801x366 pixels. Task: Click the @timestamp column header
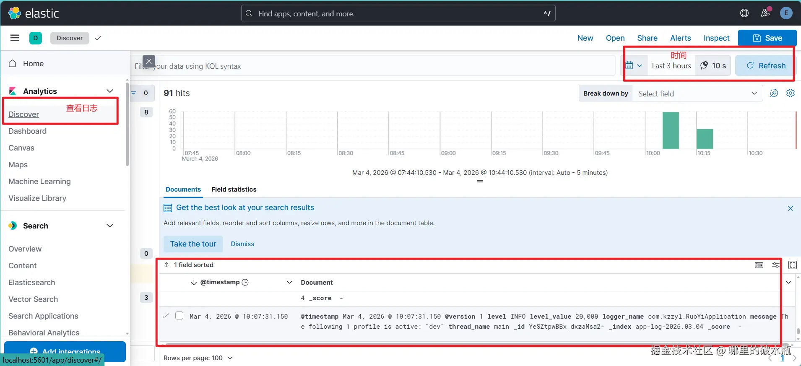coord(220,282)
